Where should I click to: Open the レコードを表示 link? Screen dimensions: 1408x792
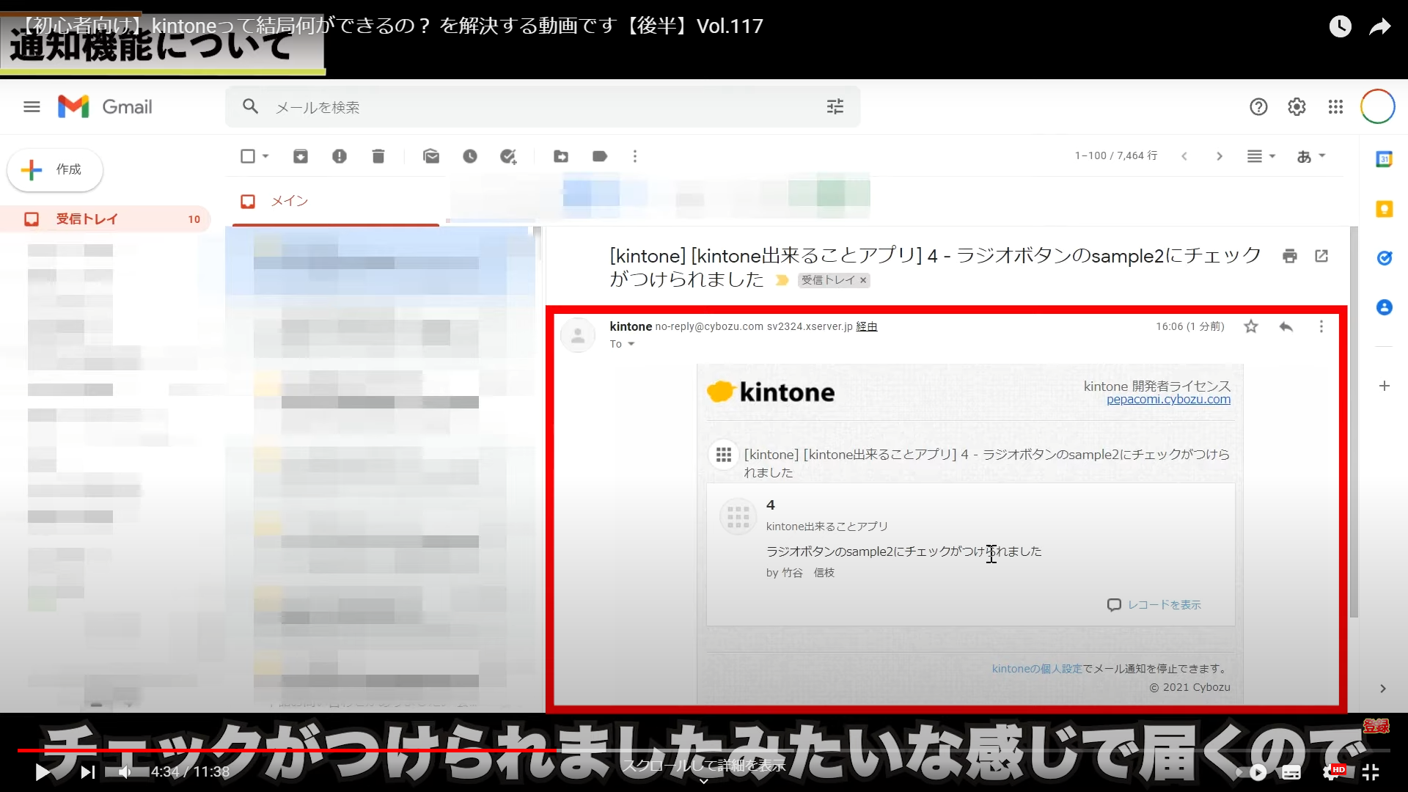click(1163, 605)
